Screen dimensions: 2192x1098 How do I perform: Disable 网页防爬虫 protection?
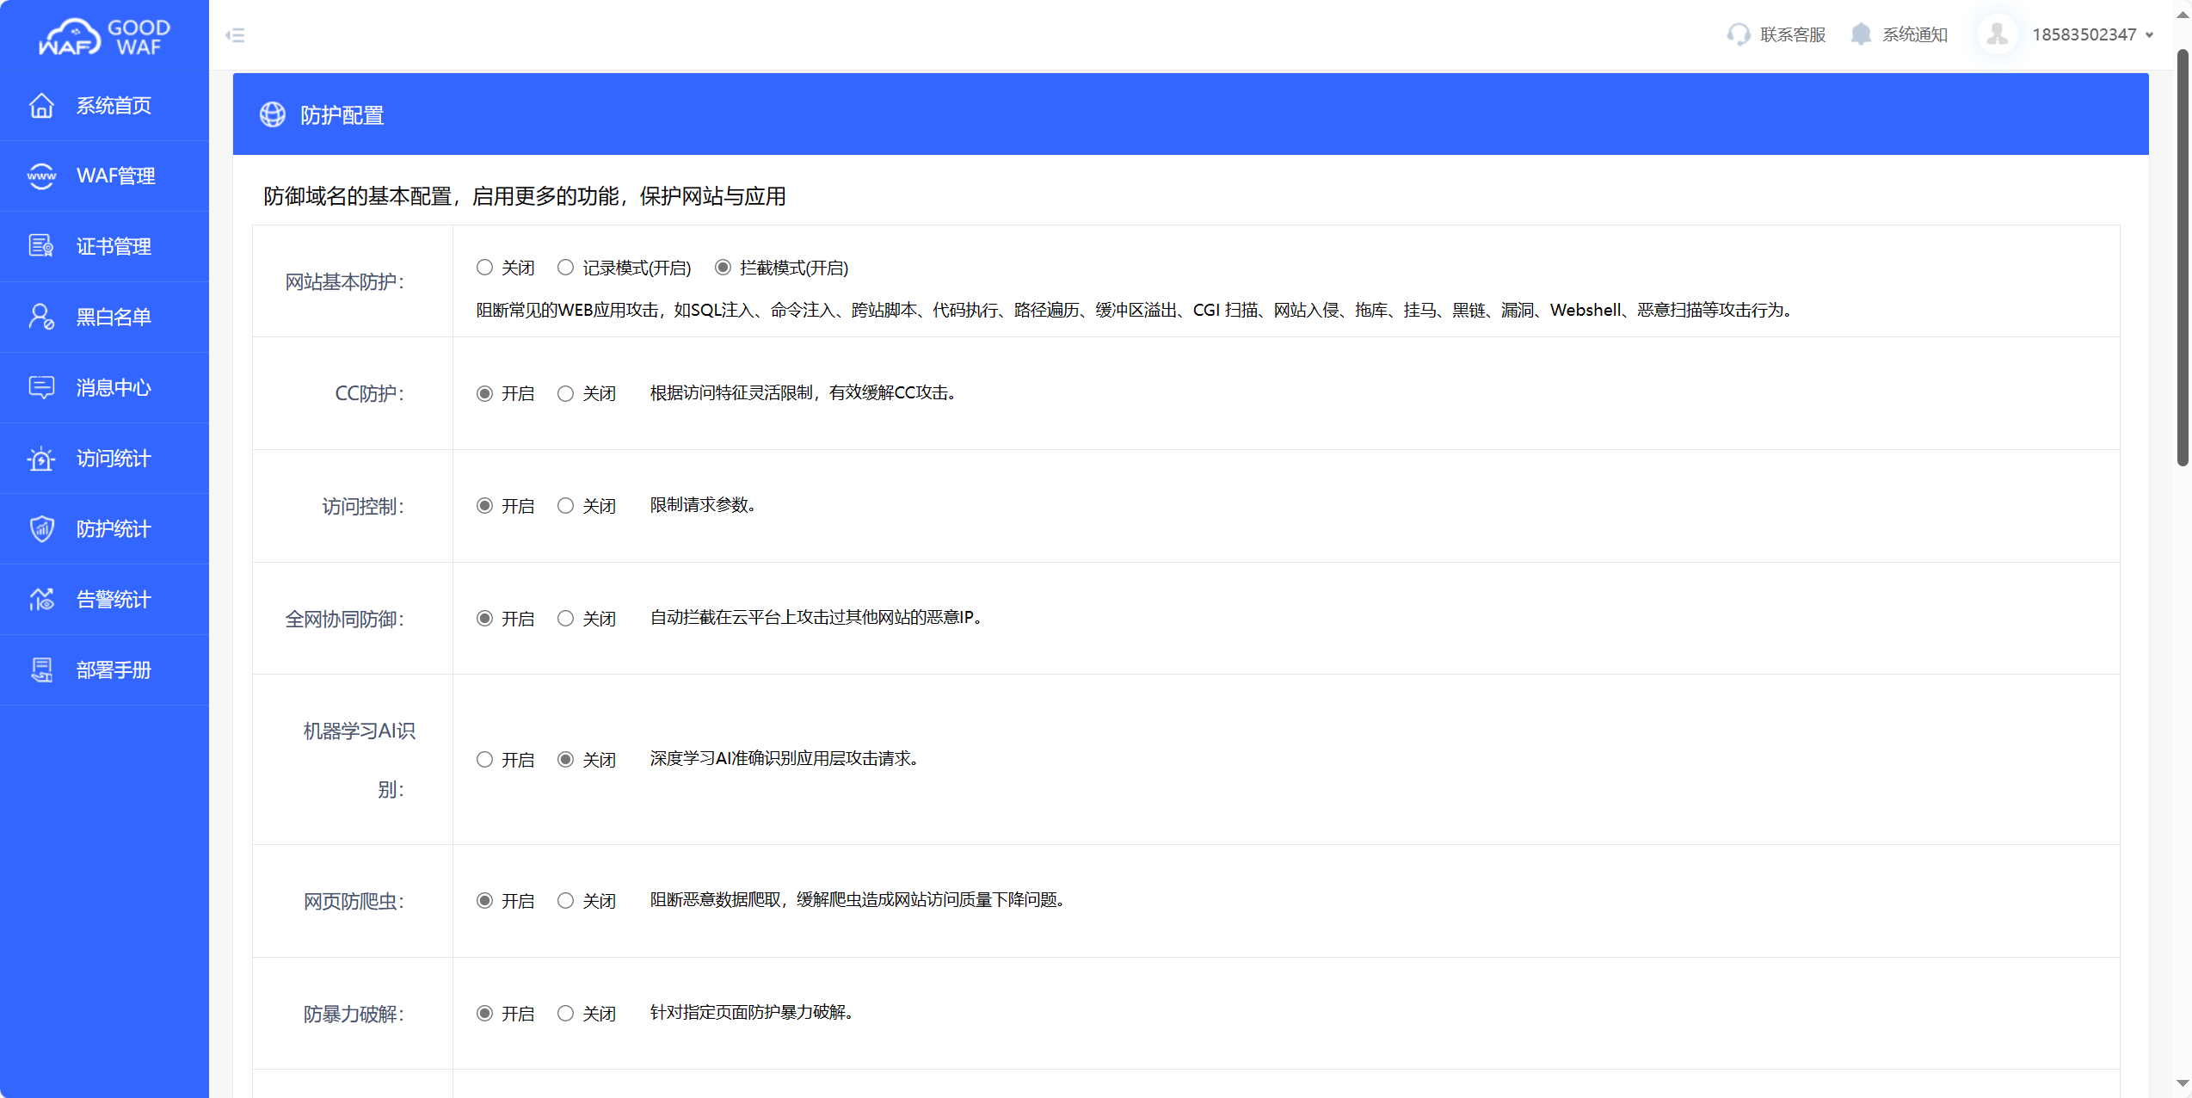[x=565, y=900]
